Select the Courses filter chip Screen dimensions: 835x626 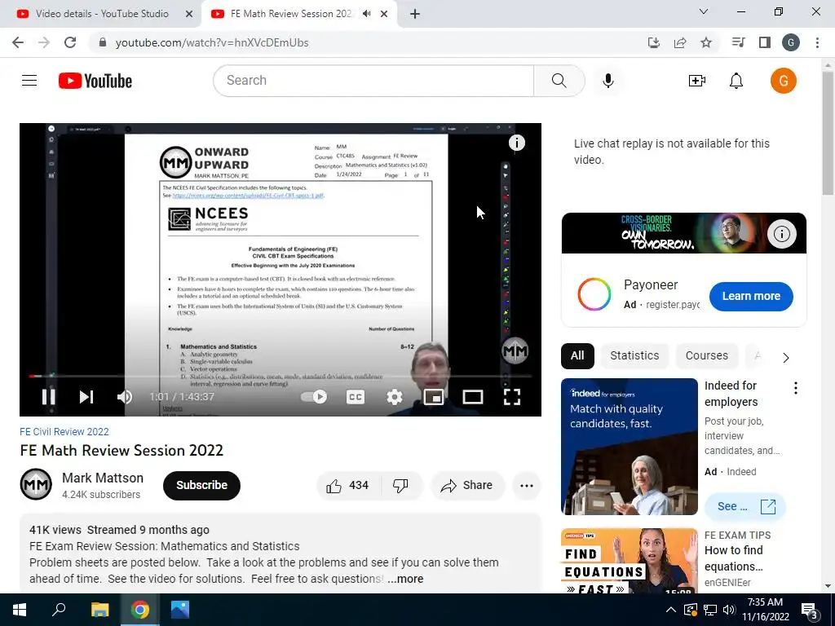[x=707, y=355]
